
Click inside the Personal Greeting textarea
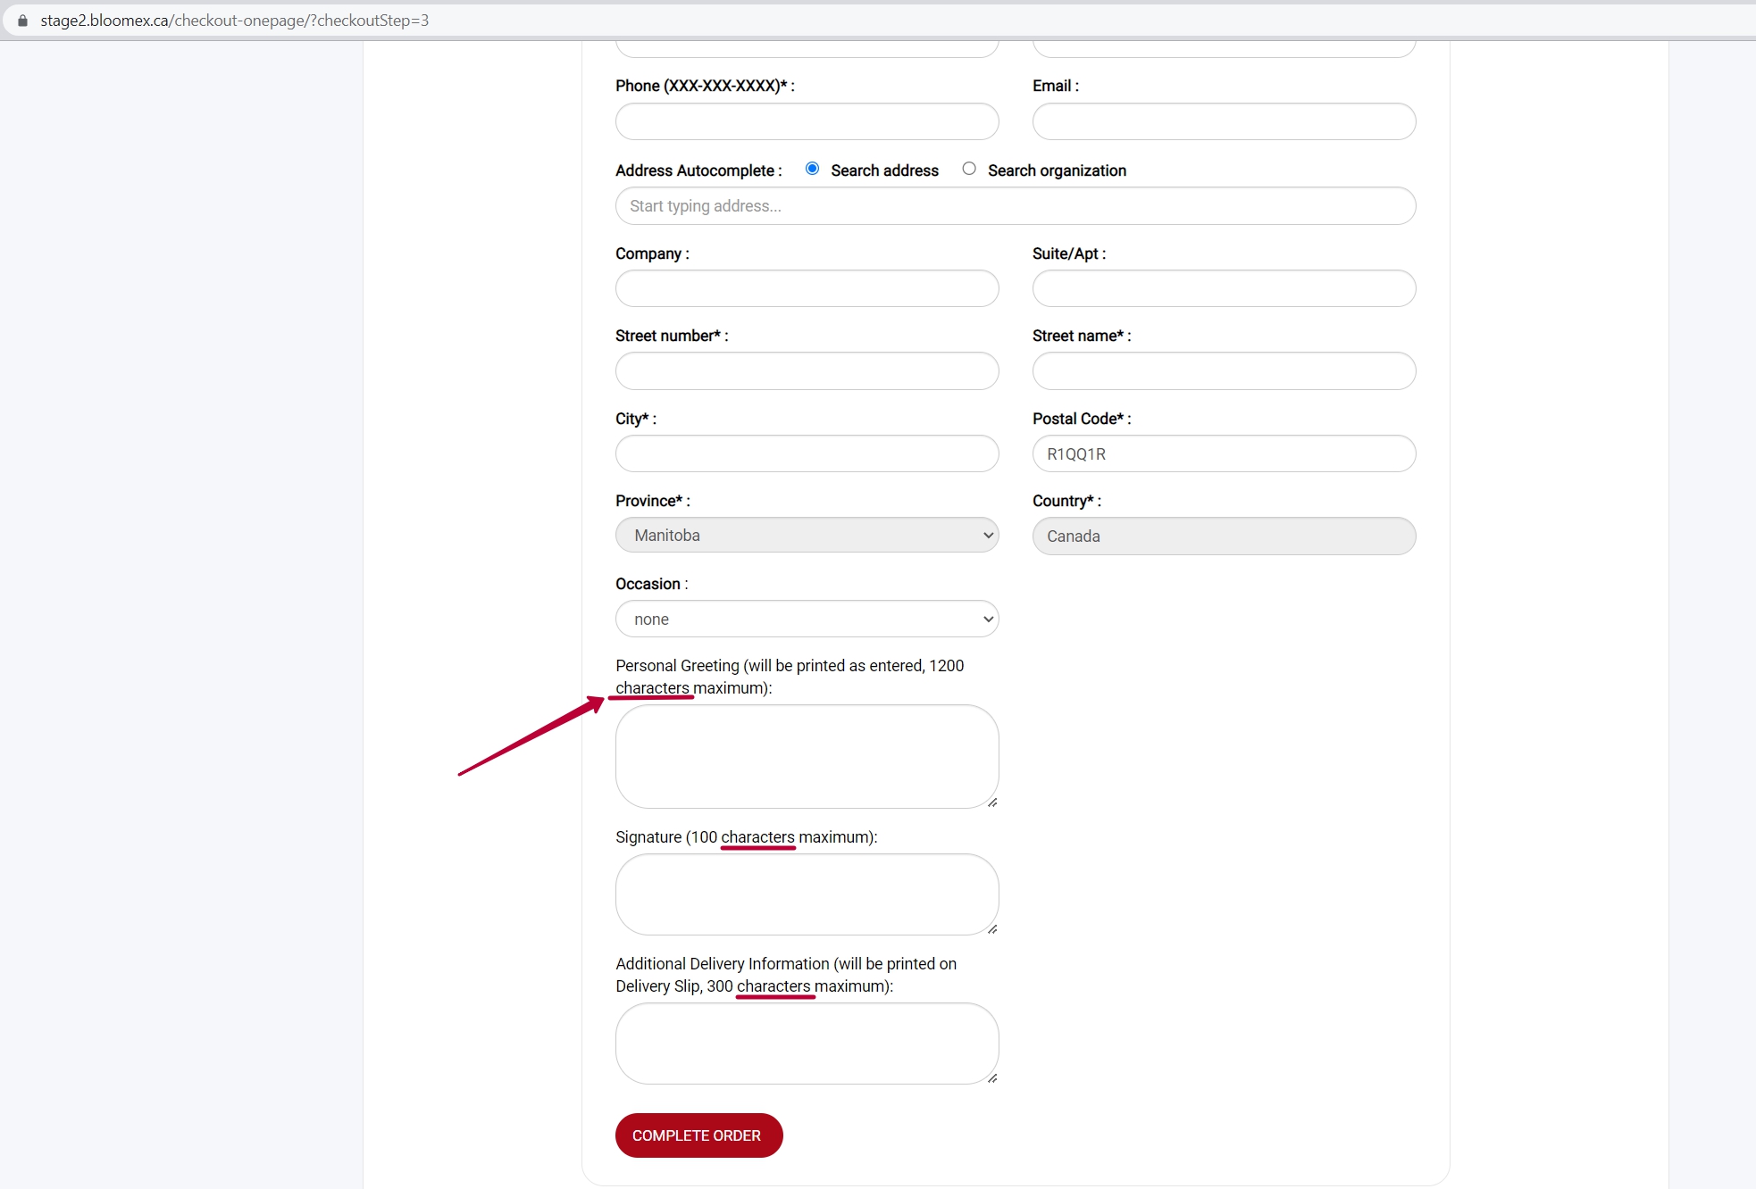pyautogui.click(x=807, y=757)
